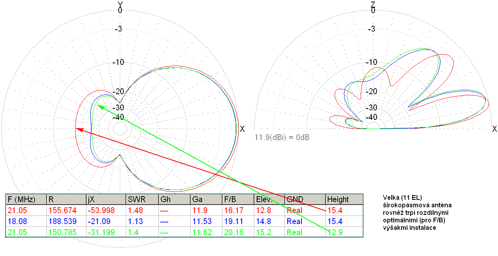Click the Height column header
This screenshot has width=498, height=256.
[338, 199]
